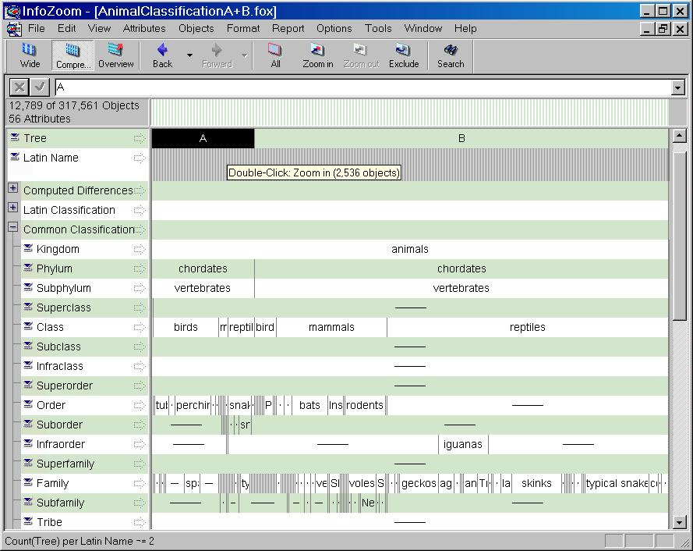The height and width of the screenshot is (551, 693).
Task: Select the B tree value block
Action: (461, 138)
